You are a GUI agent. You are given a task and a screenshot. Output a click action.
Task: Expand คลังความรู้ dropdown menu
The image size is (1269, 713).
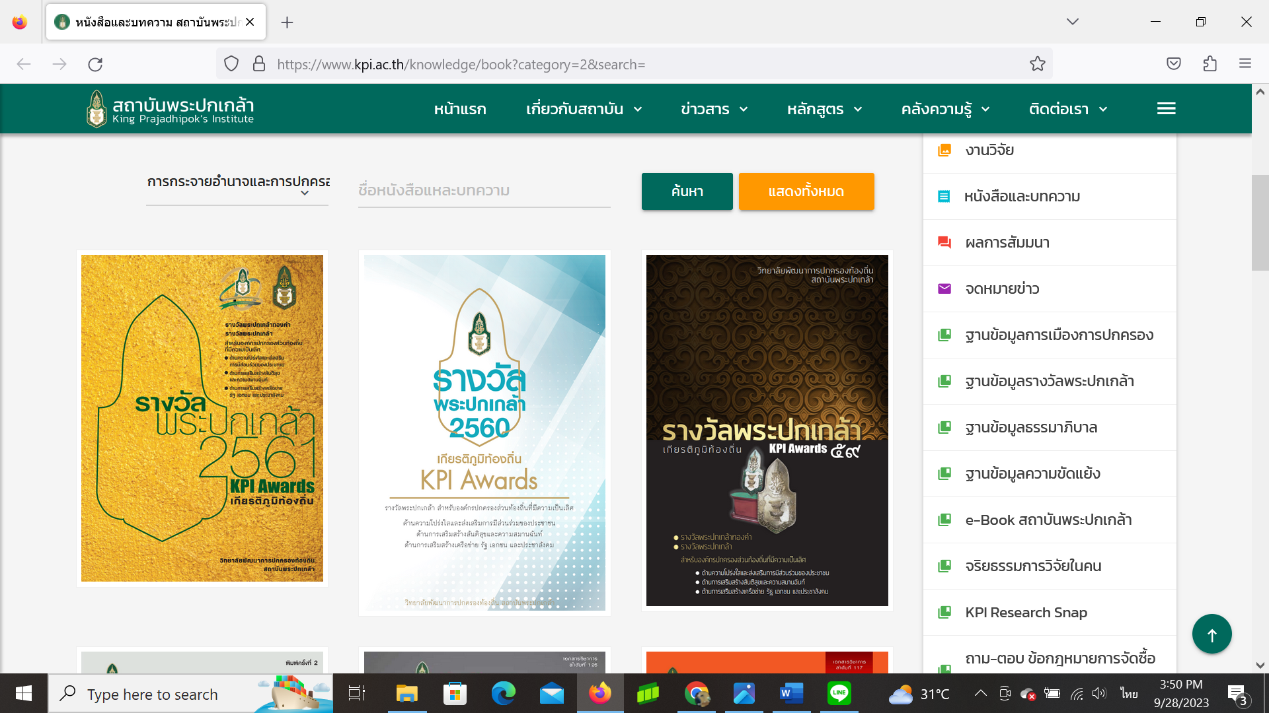coord(945,109)
